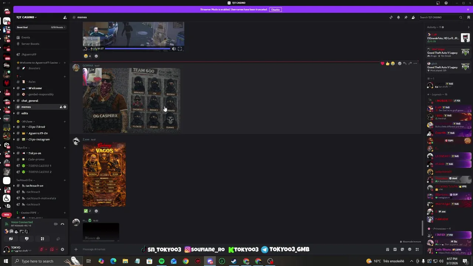The width and height of the screenshot is (473, 266).
Task: Open the invite people icon beside server name
Action: click(65, 17)
